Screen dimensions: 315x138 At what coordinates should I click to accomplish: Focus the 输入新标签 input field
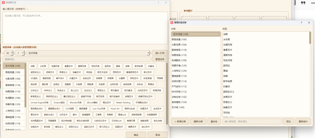[252, 121]
